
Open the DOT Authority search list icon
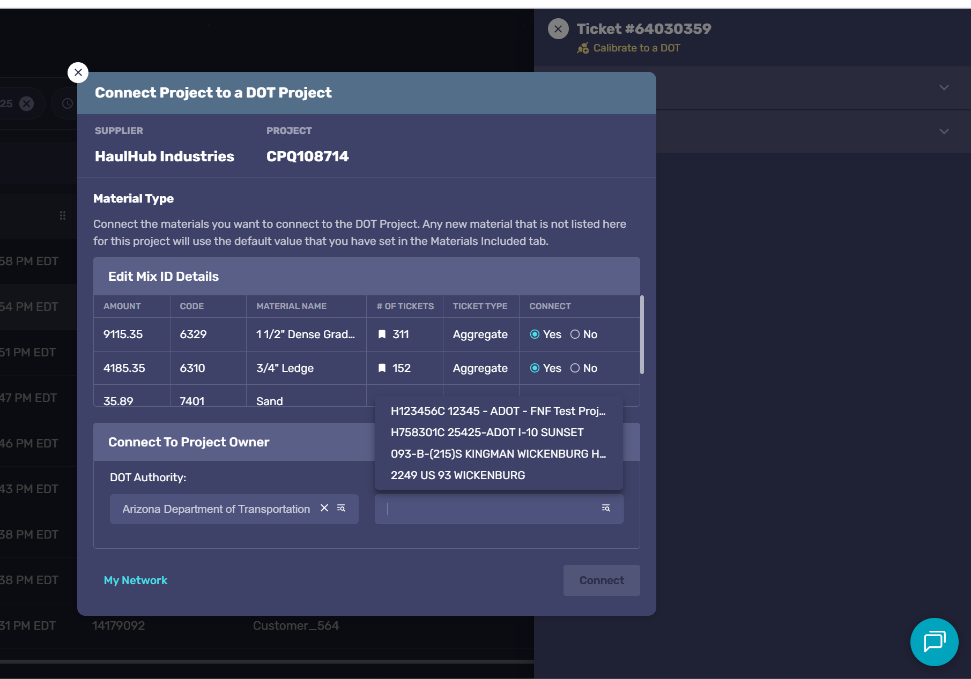tap(341, 508)
